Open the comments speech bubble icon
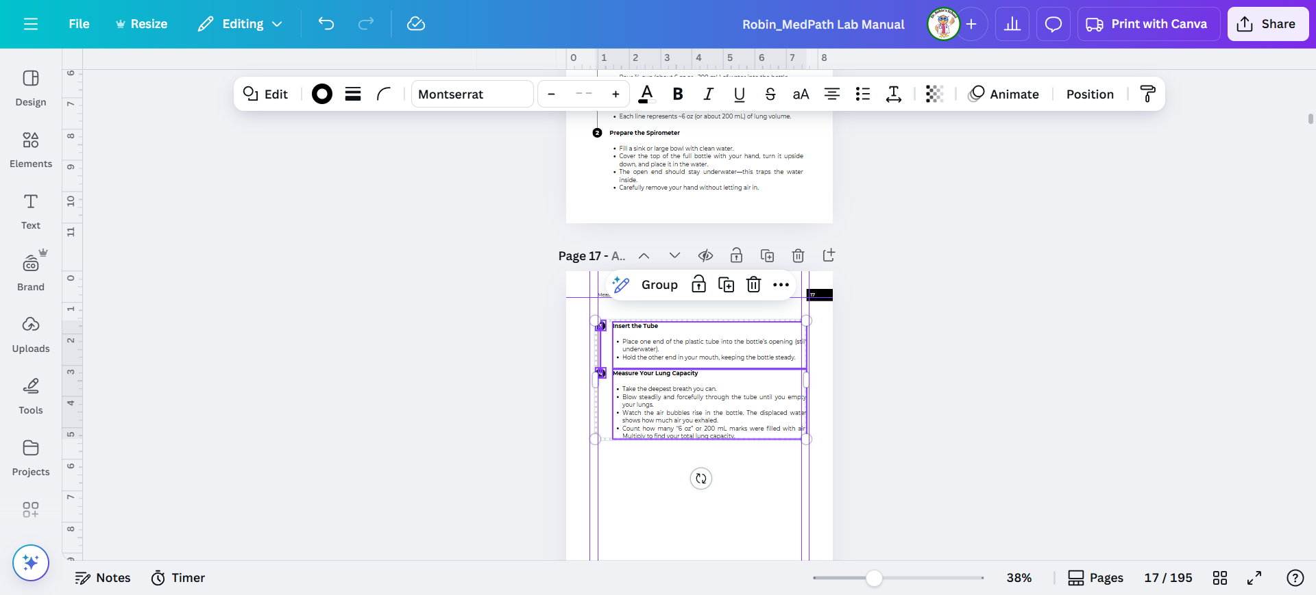Viewport: 1316px width, 595px height. coord(1053,24)
